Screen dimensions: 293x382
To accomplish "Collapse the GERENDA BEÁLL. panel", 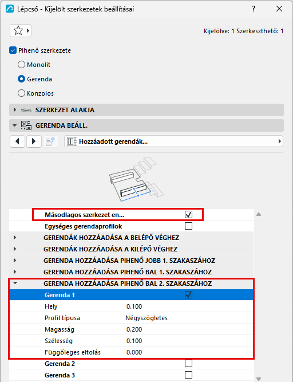I will [15, 125].
